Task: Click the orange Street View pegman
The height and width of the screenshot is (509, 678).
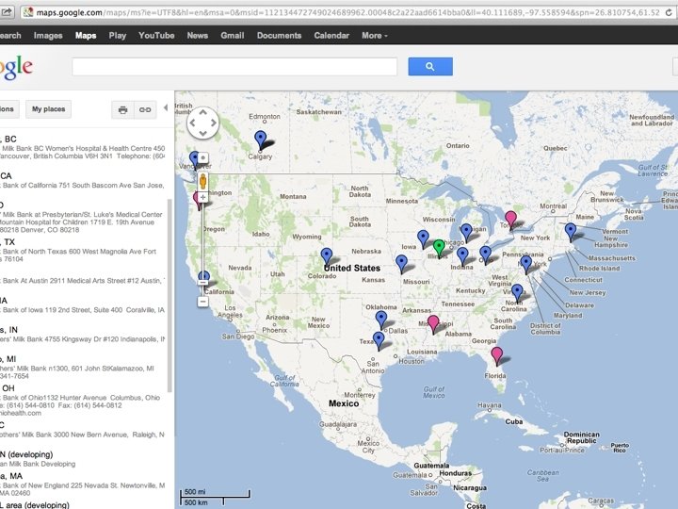Action: click(202, 181)
